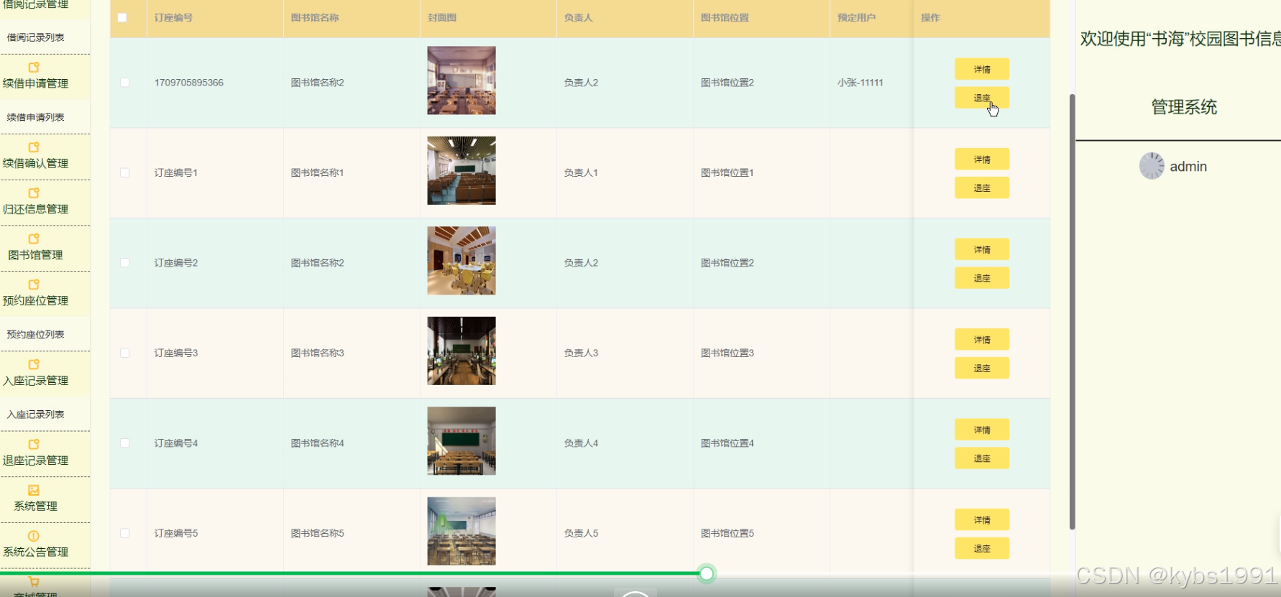
Task: Click the 负责人 column header
Action: coord(579,17)
